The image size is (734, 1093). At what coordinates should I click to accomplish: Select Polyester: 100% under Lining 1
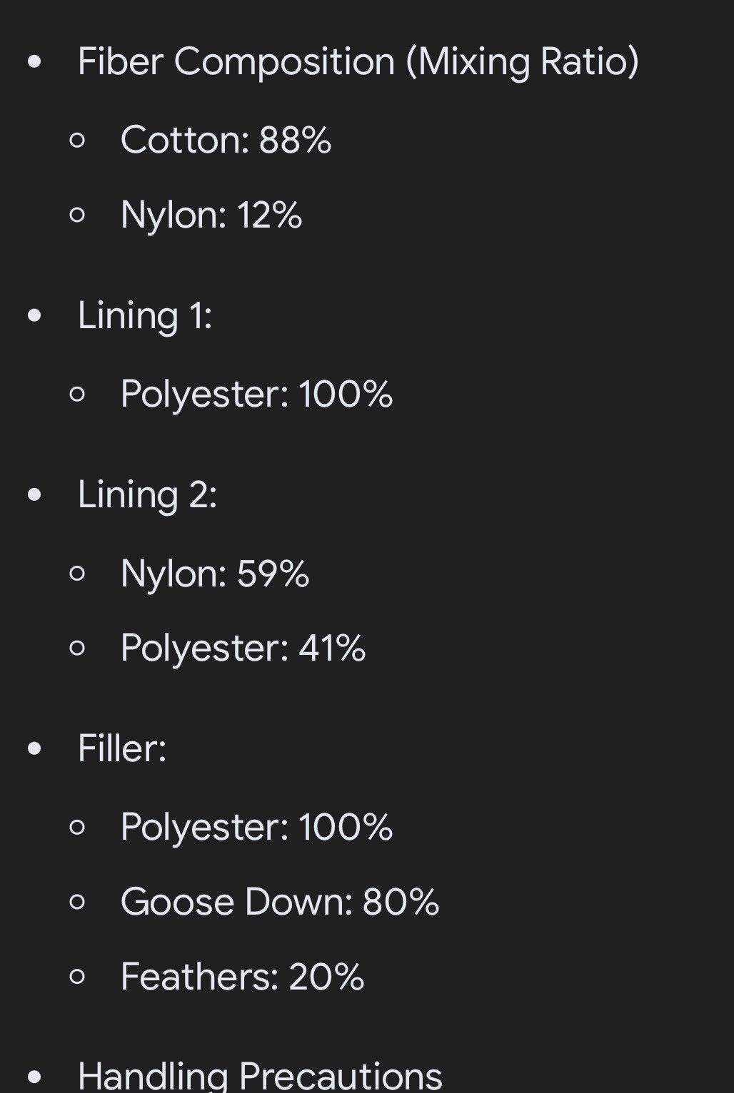point(257,395)
